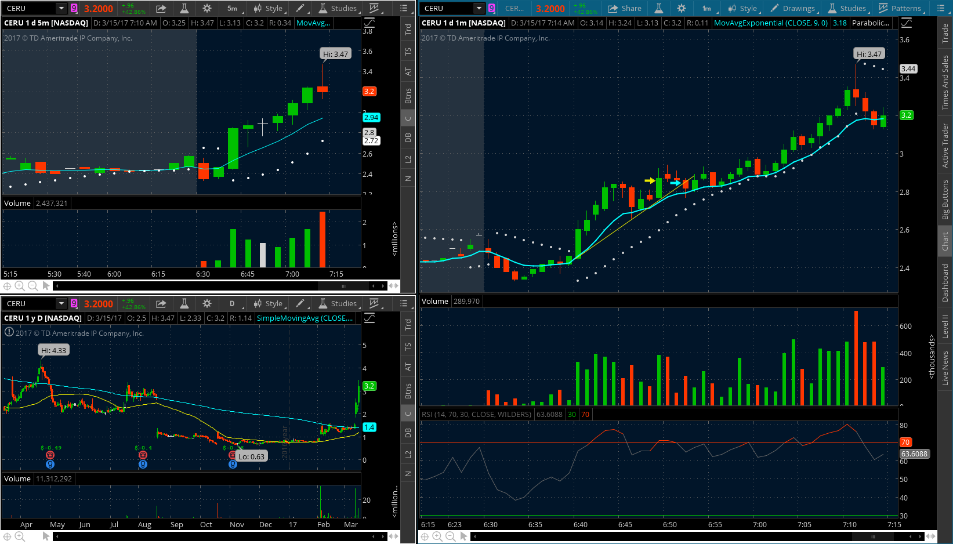Open Studies on the 5m chart toolbar

tap(339, 8)
